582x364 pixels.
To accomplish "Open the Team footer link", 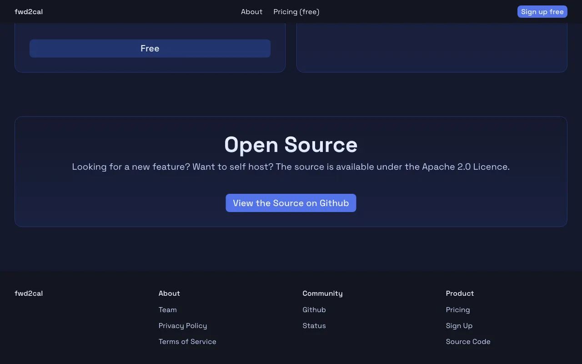I will [168, 310].
